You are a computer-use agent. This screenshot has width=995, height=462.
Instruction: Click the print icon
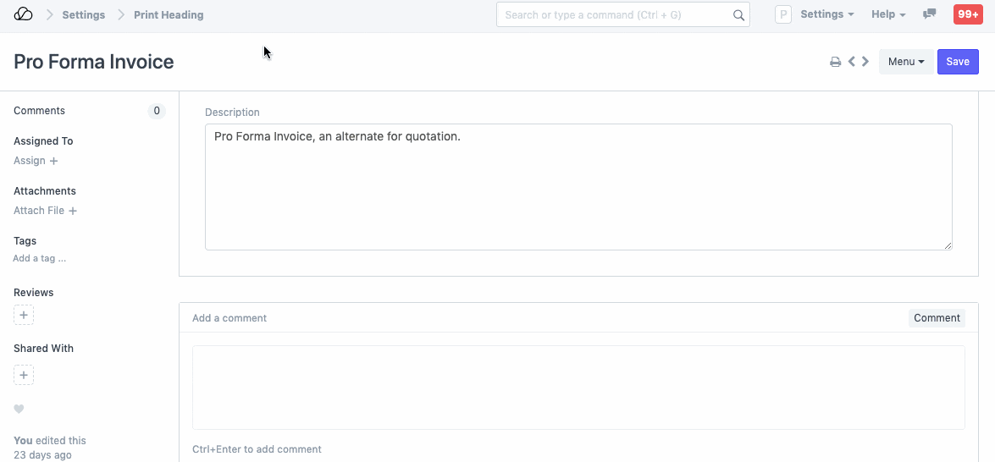click(835, 62)
